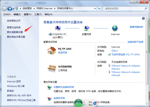150x107 pixels.
Task: Select 网络和共享中心 breadcrumb
Action: [65, 8]
